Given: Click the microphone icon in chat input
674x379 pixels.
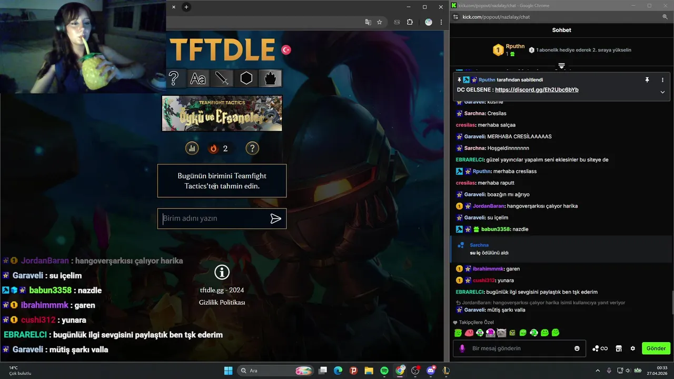Looking at the screenshot, I should tap(462, 348).
